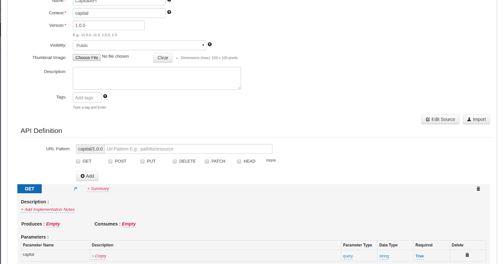Click the help icon next to Visibility

(209, 44)
